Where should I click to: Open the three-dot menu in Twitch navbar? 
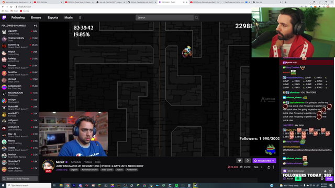(x=80, y=17)
